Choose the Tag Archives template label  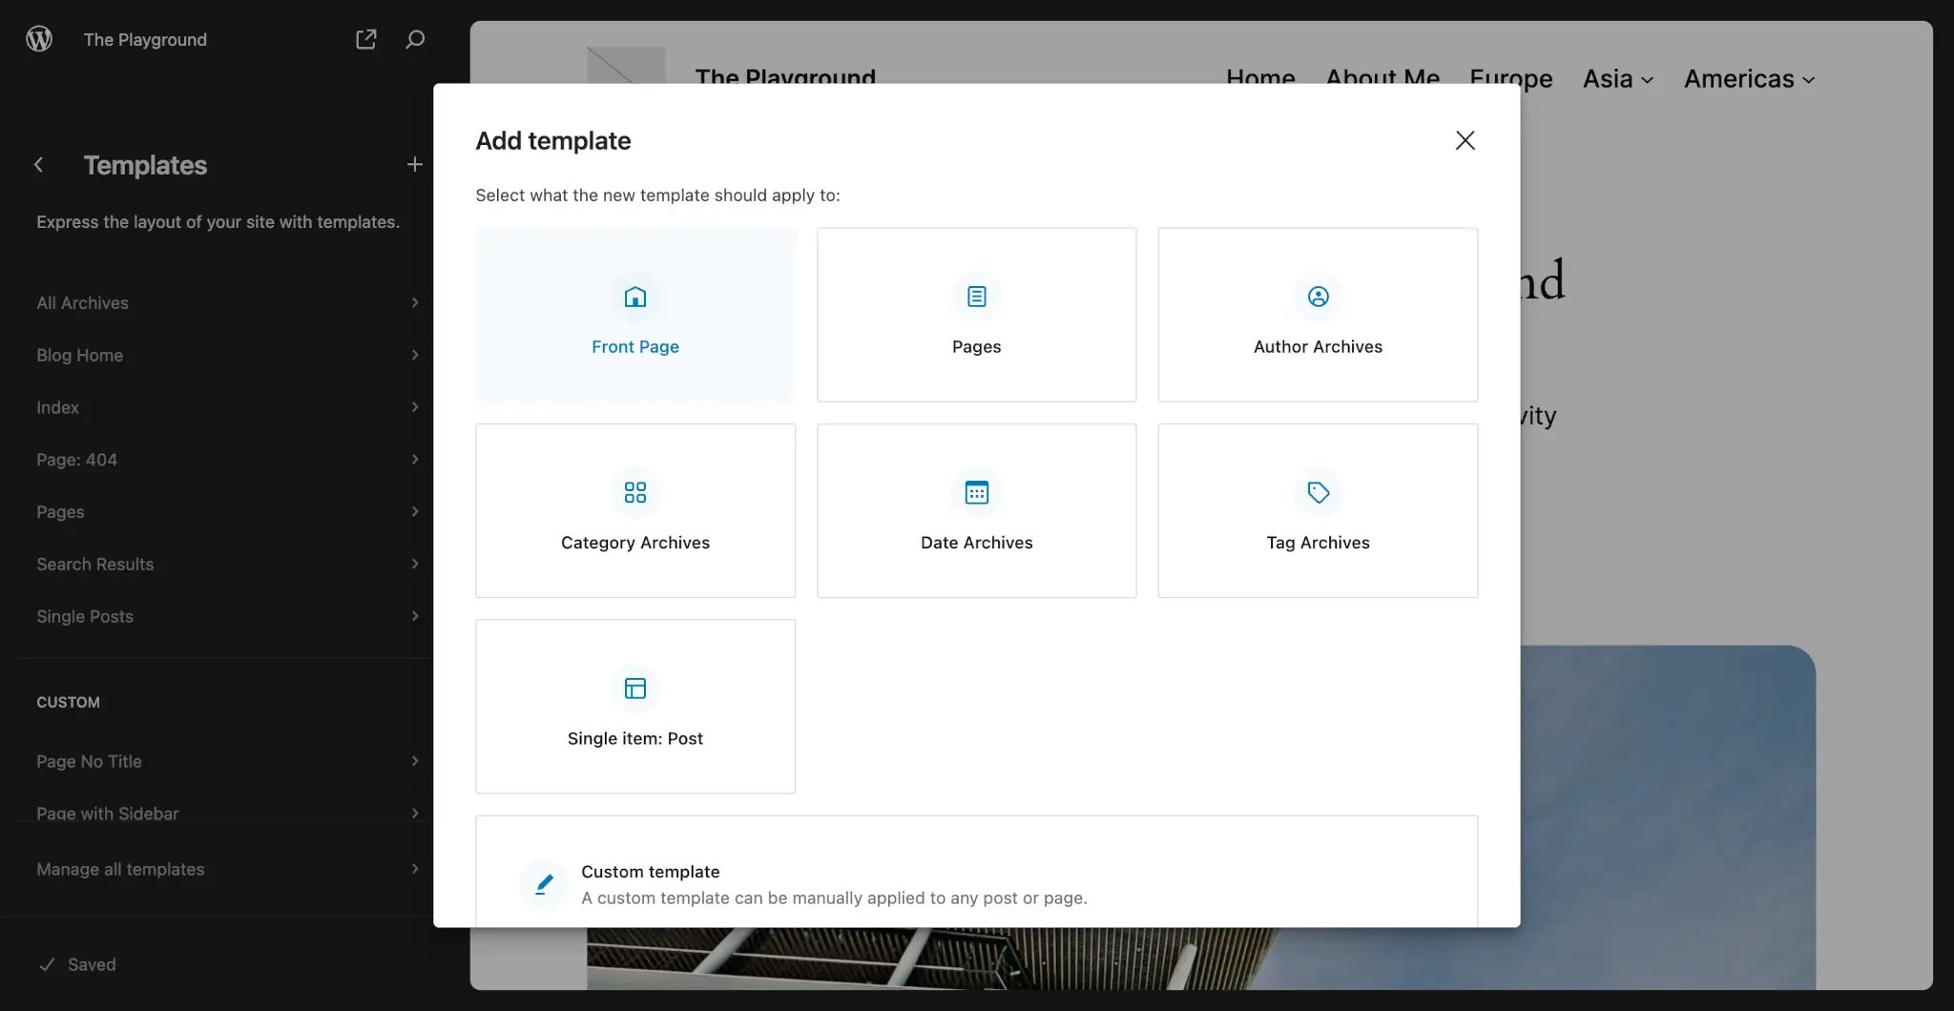pos(1318,543)
